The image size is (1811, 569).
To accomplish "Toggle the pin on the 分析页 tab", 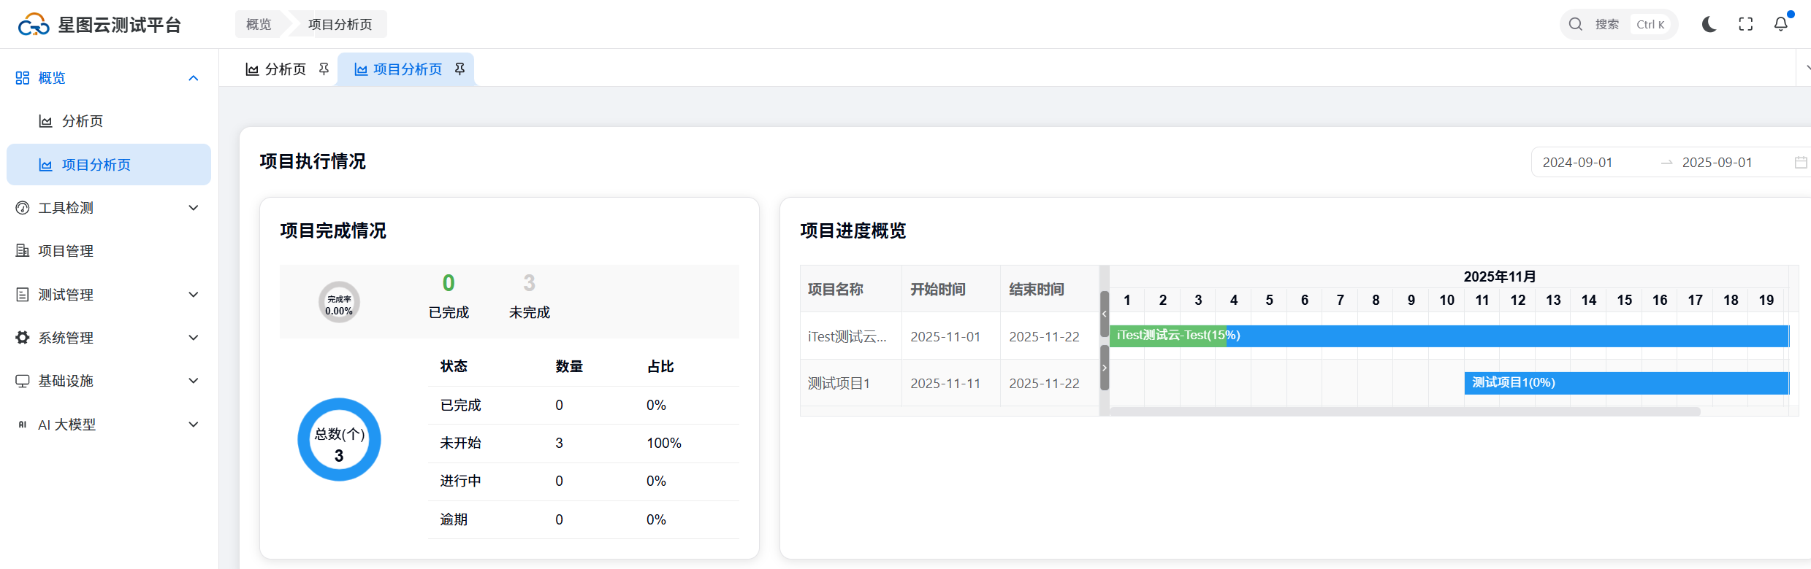I will click(324, 69).
